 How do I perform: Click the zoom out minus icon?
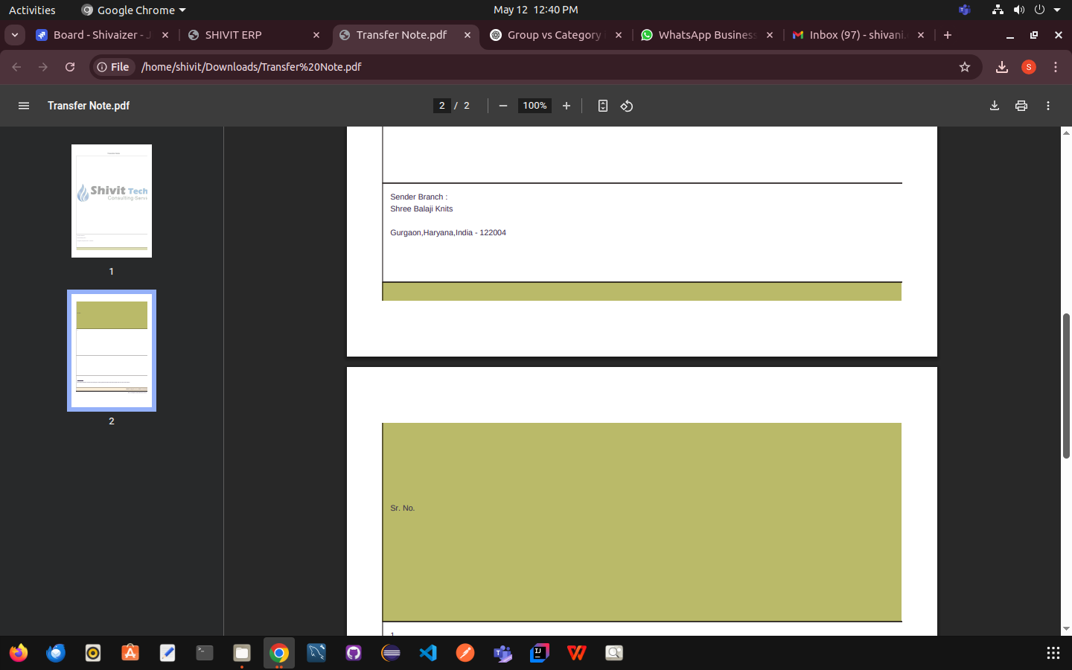(503, 106)
